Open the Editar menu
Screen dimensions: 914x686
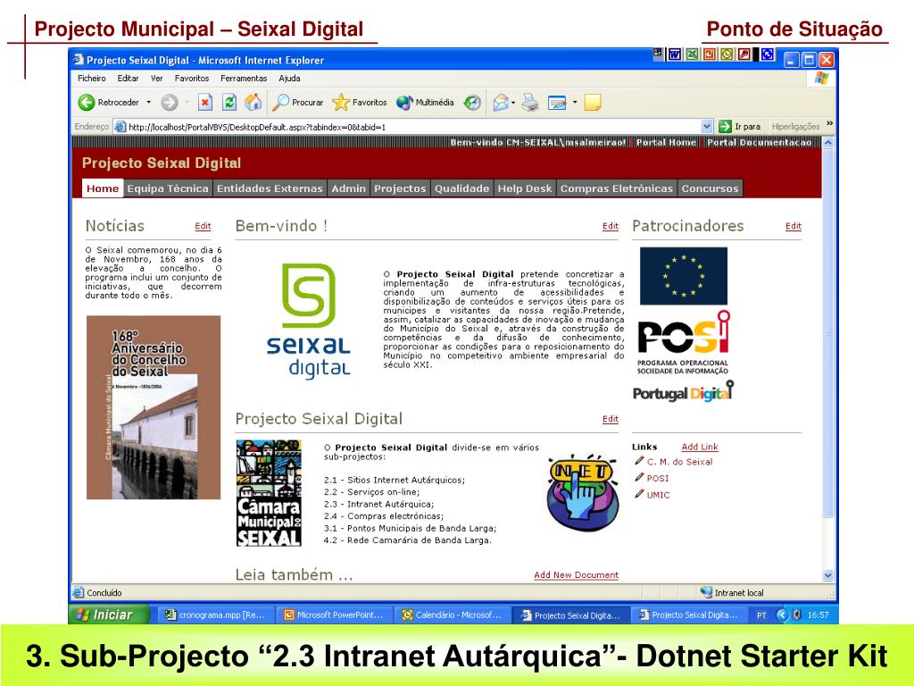(x=128, y=79)
